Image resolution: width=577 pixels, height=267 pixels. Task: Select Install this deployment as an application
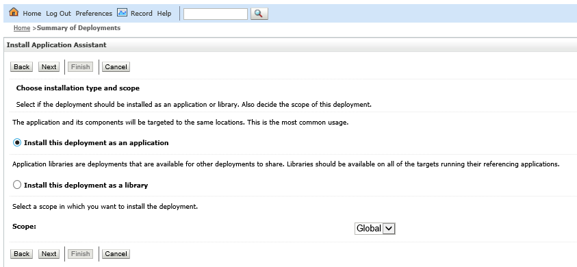[17, 142]
